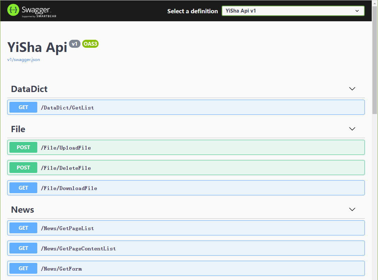
Task: Select the POST badge on /File/UploadFile
Action: tap(23, 147)
